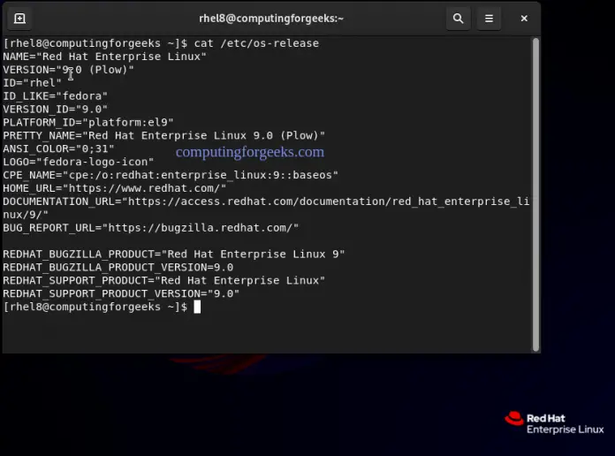Click the PRETTY_NAME line
This screenshot has width=615, height=456.
pos(164,136)
